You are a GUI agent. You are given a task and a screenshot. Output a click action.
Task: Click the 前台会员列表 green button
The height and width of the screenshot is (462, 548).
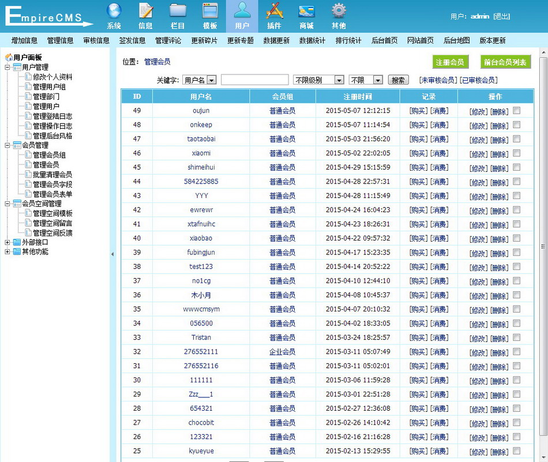click(x=505, y=62)
